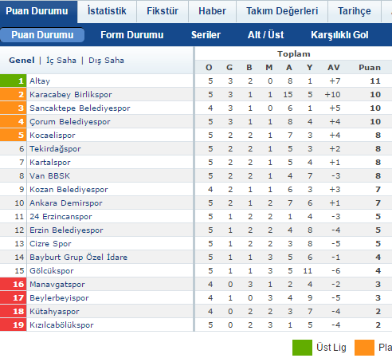The image size is (392, 362).
Task: Open the Altay team page
Action: tap(40, 81)
